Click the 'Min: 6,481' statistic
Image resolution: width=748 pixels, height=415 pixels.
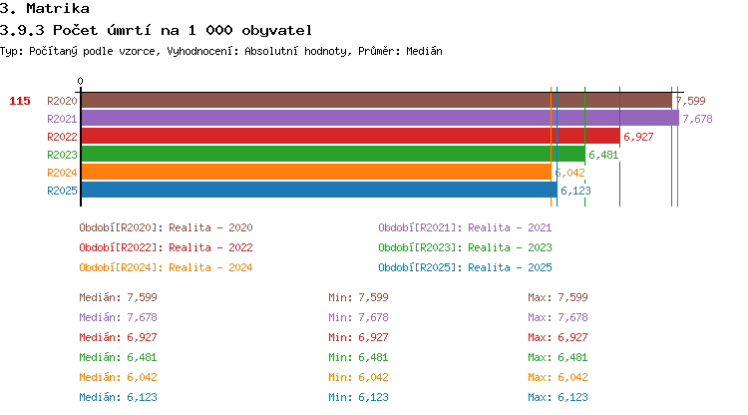[x=358, y=357]
